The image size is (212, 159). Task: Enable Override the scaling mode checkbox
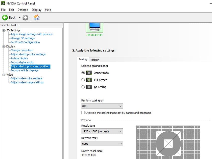(83, 113)
